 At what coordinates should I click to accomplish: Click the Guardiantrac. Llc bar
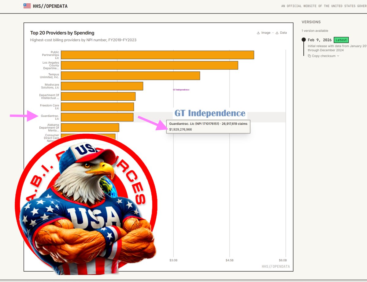(97, 117)
